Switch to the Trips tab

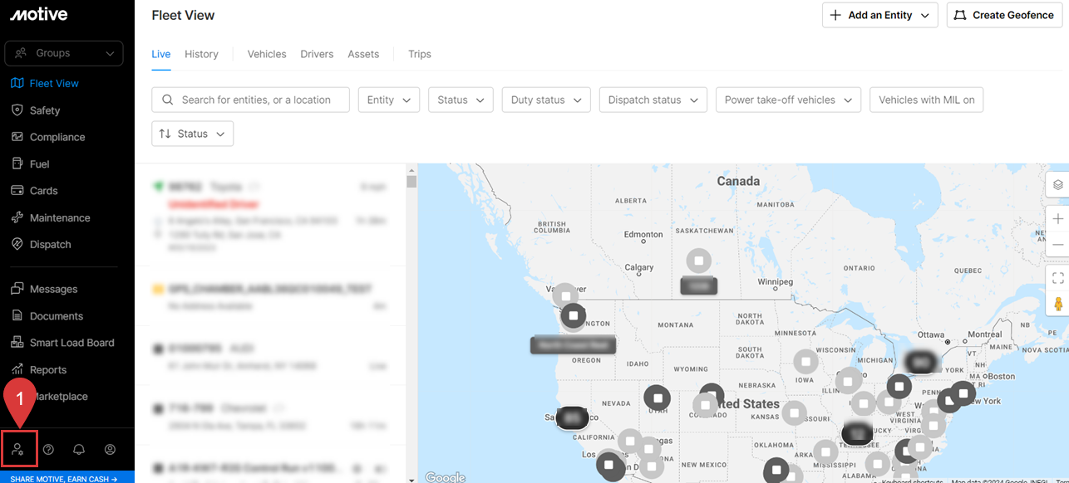click(x=420, y=54)
